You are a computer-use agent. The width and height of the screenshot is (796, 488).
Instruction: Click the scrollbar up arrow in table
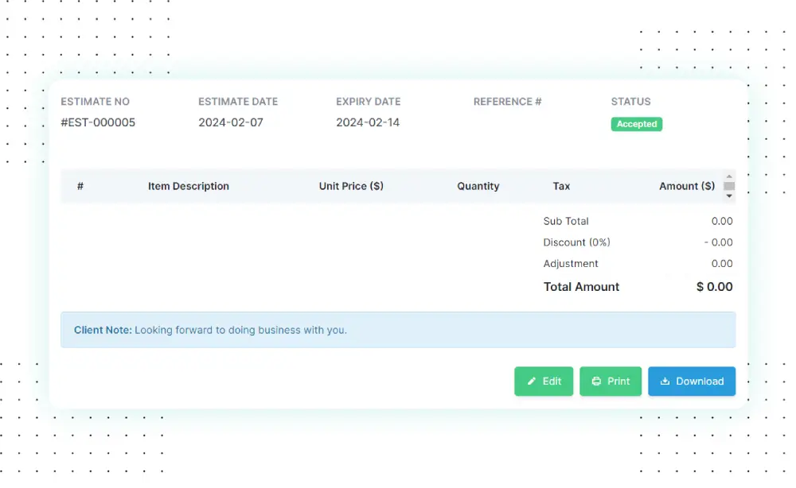pos(729,176)
